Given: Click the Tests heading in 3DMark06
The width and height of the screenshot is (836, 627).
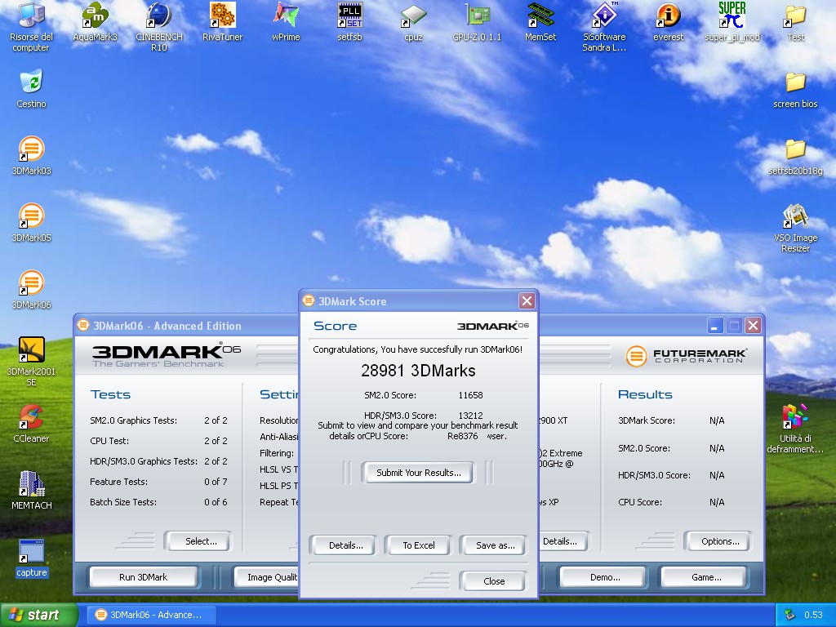Looking at the screenshot, I should [110, 394].
